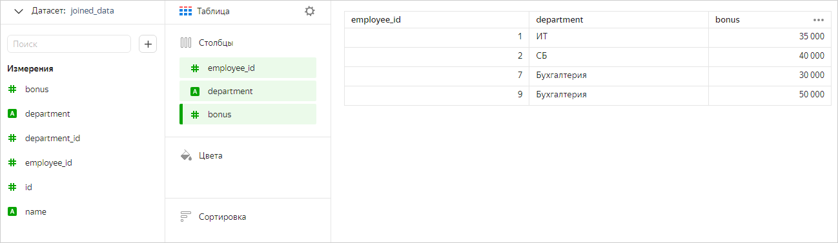This screenshot has height=243, width=838.
Task: Open the Таблица visualization type selector
Action: click(x=204, y=11)
